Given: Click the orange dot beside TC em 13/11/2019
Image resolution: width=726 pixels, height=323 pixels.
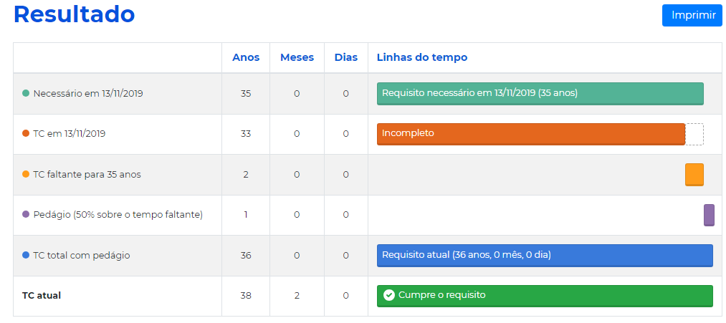Looking at the screenshot, I should 26,134.
